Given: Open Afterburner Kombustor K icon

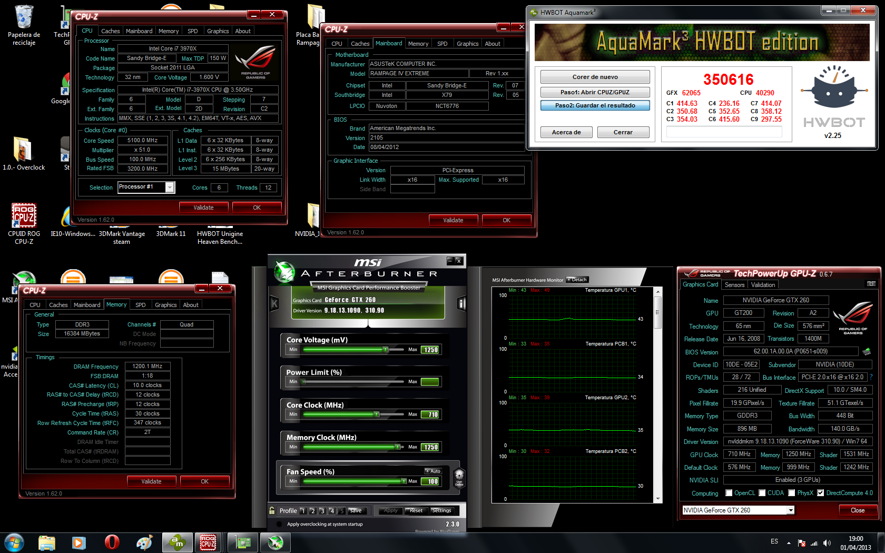Looking at the screenshot, I should pyautogui.click(x=274, y=303).
